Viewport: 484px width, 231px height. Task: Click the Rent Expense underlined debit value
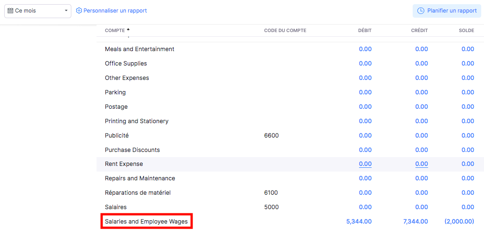click(x=365, y=164)
